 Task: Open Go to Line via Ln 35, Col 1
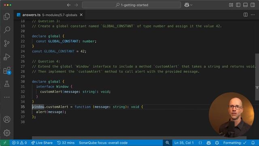pos(184,143)
